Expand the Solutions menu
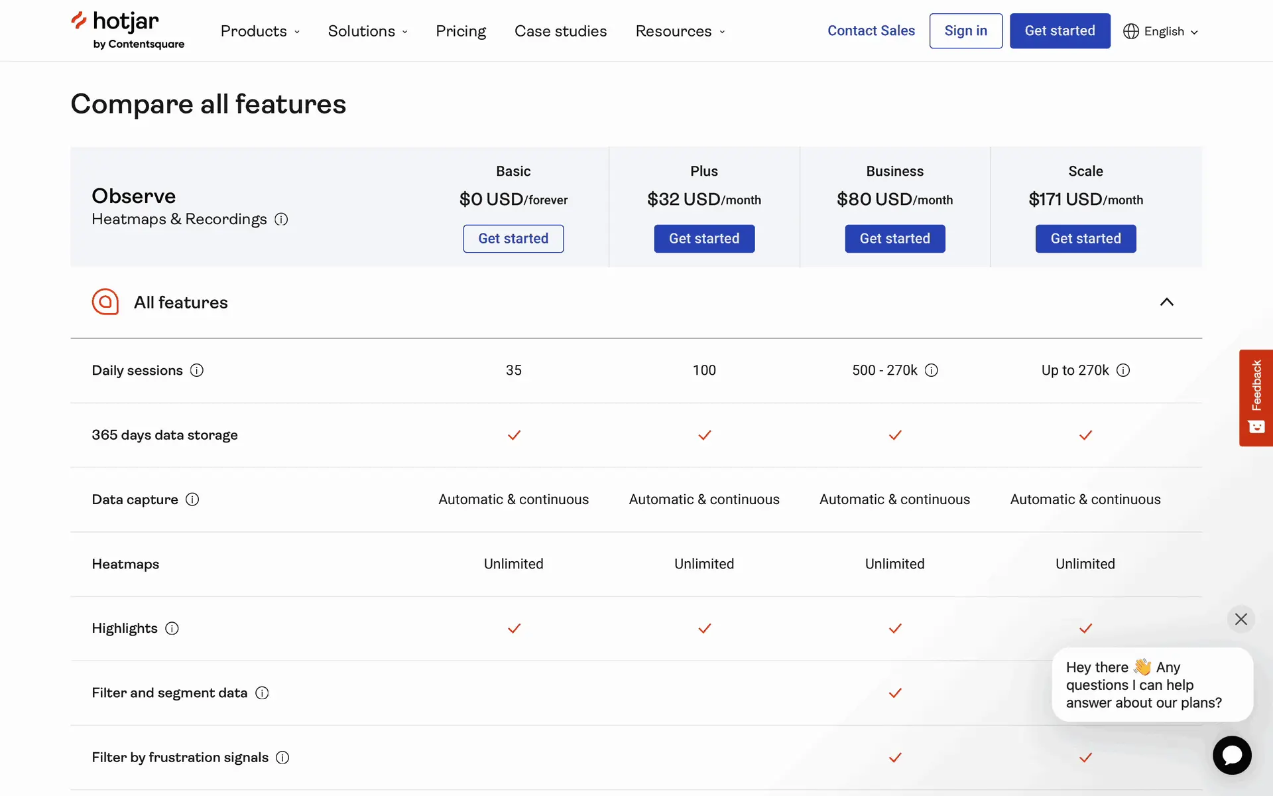The height and width of the screenshot is (796, 1273). click(x=367, y=31)
